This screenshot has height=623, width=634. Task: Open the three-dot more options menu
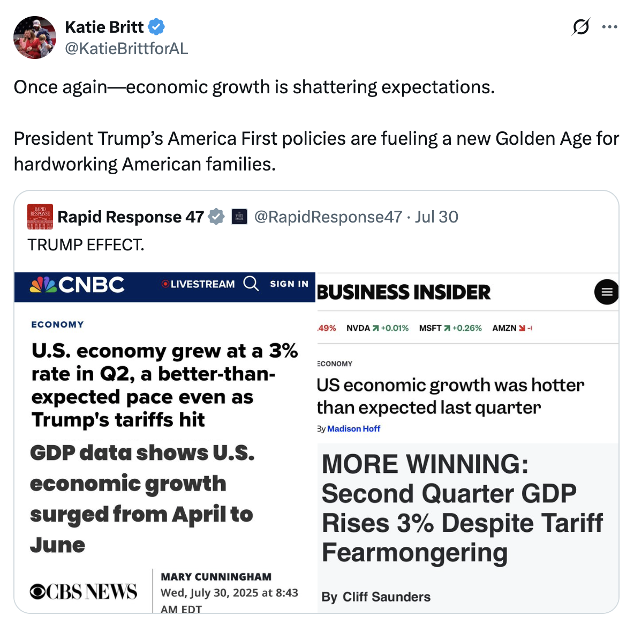point(609,27)
